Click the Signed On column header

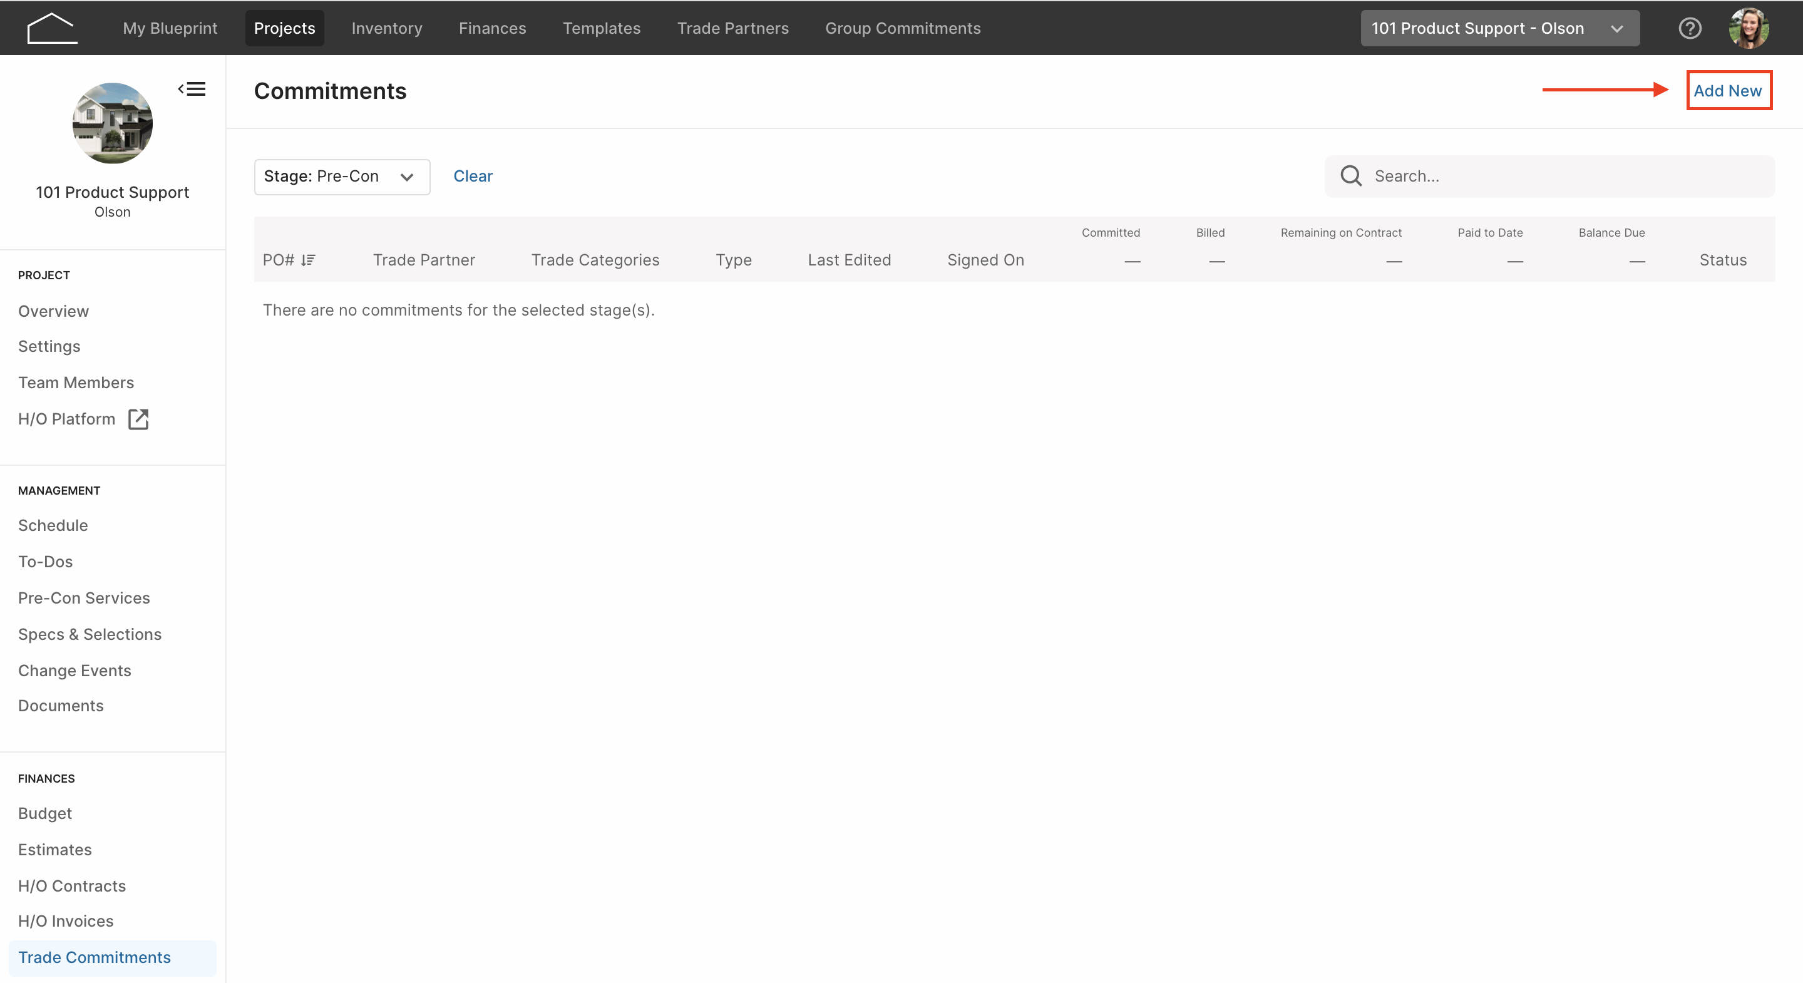pyautogui.click(x=985, y=260)
